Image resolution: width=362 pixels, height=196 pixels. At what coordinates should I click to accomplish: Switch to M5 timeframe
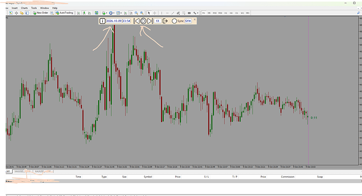click(209, 13)
